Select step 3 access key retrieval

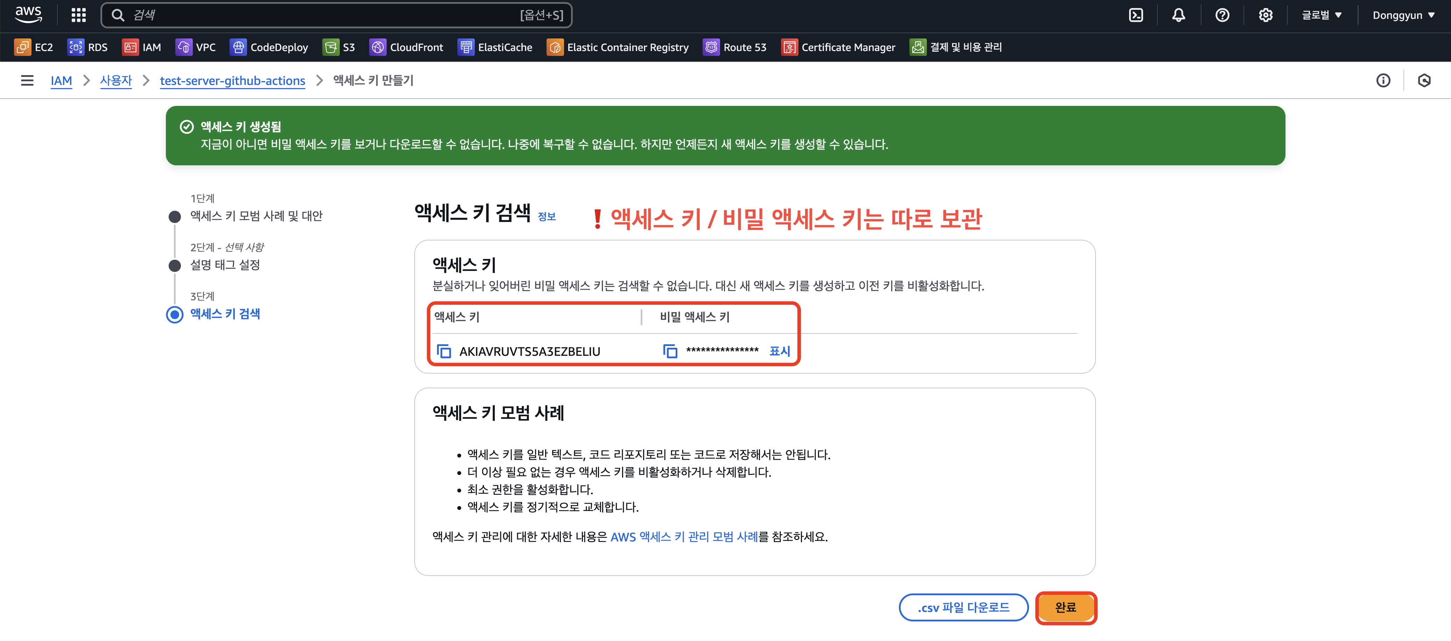(225, 314)
